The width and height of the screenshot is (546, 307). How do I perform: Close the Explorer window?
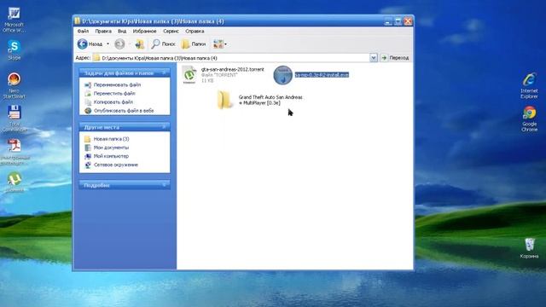tap(408, 21)
